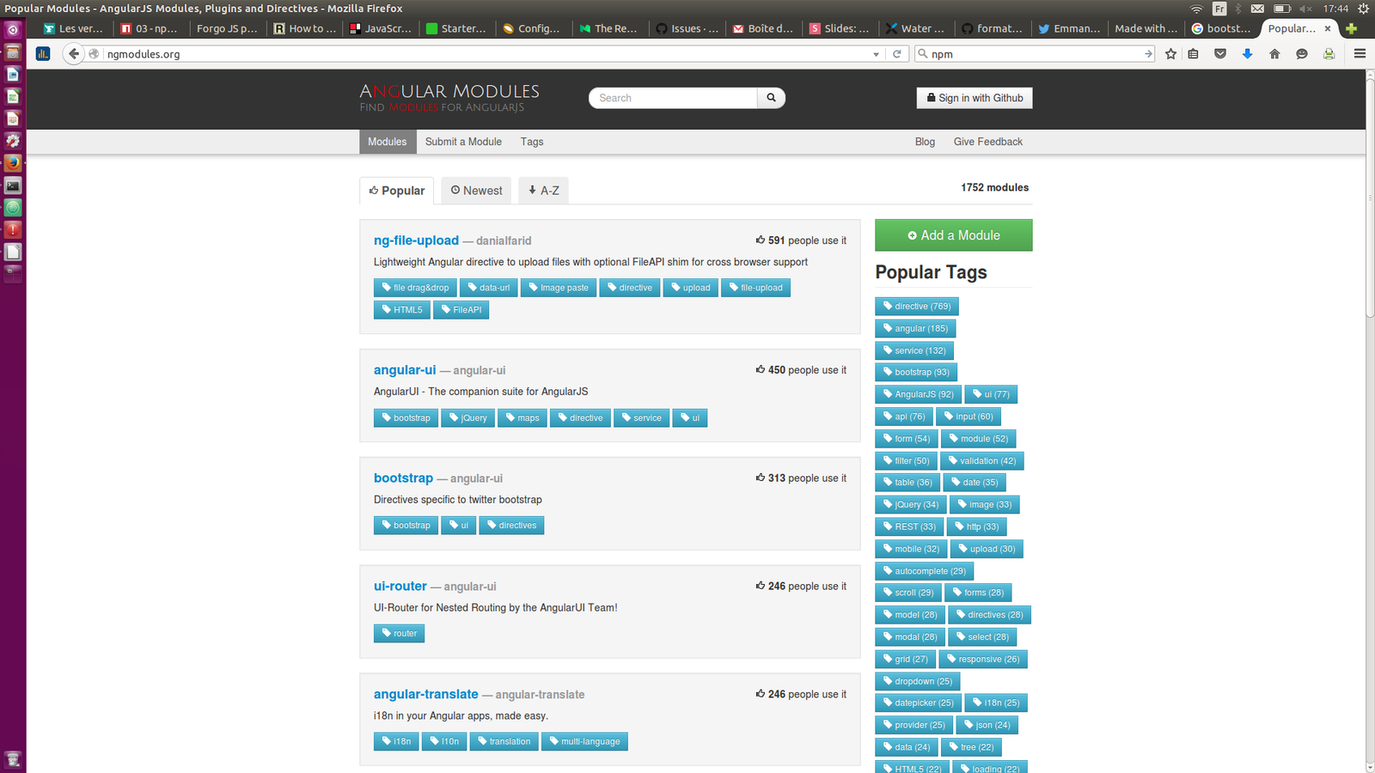Click in the site Search field
Screen dimensions: 1375x773
click(x=673, y=98)
